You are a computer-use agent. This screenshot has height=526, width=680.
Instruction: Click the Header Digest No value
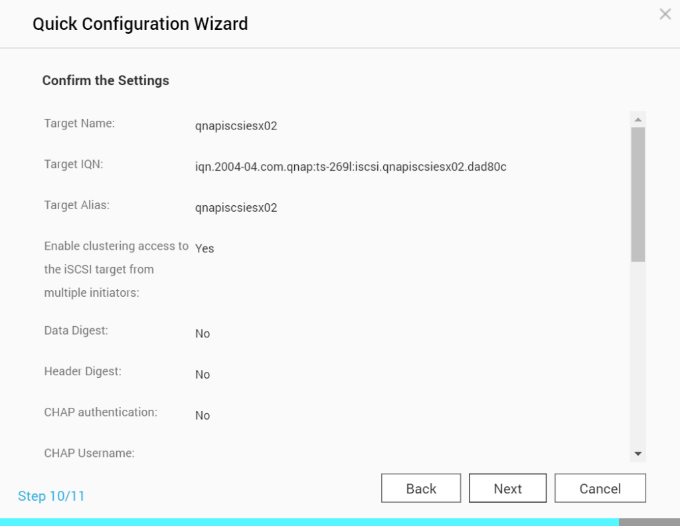click(203, 375)
